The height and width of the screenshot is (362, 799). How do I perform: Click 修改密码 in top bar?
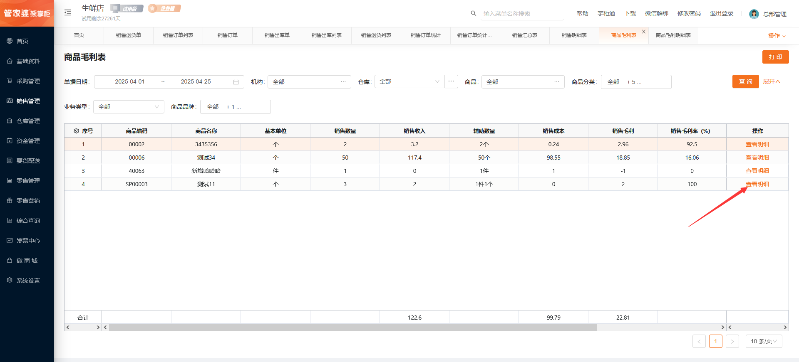689,13
